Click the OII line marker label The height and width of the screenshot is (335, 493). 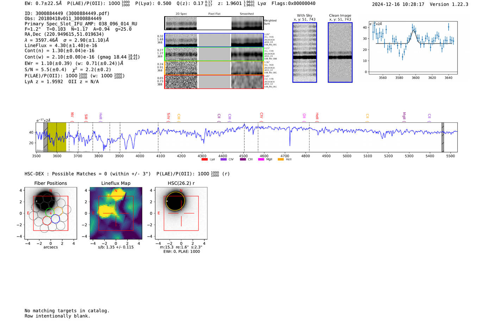tap(304, 116)
